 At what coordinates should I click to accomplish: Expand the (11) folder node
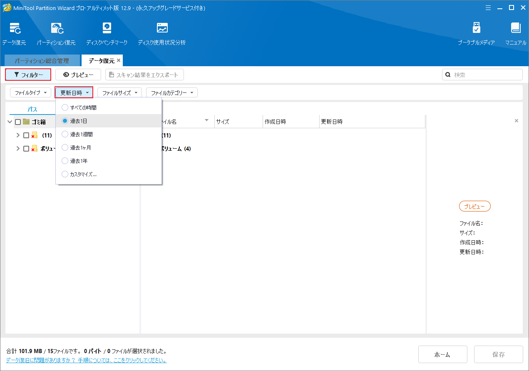(x=18, y=135)
